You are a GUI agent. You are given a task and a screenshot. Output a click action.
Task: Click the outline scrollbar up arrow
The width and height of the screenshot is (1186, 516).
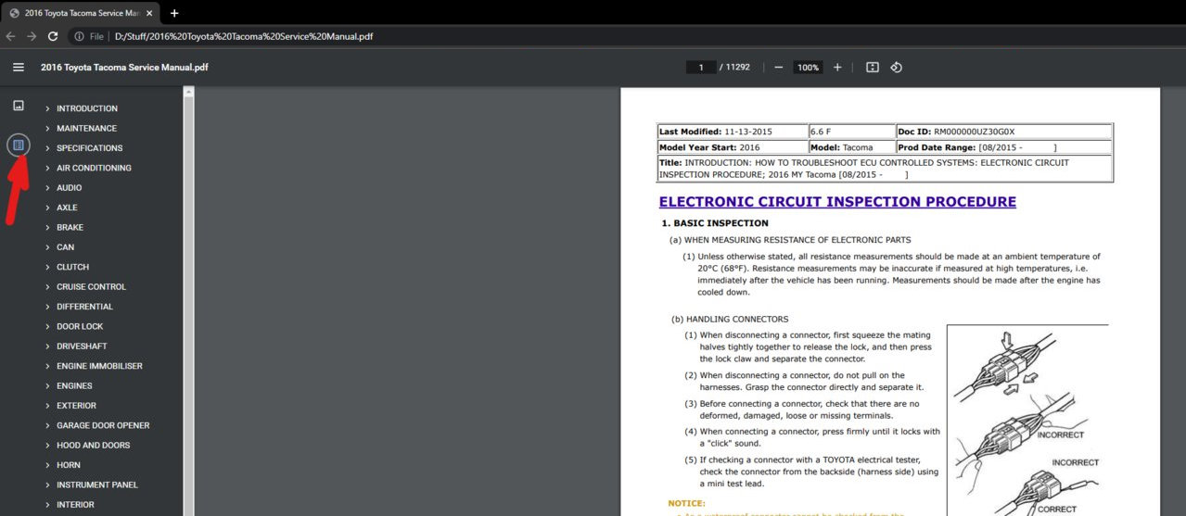[189, 92]
